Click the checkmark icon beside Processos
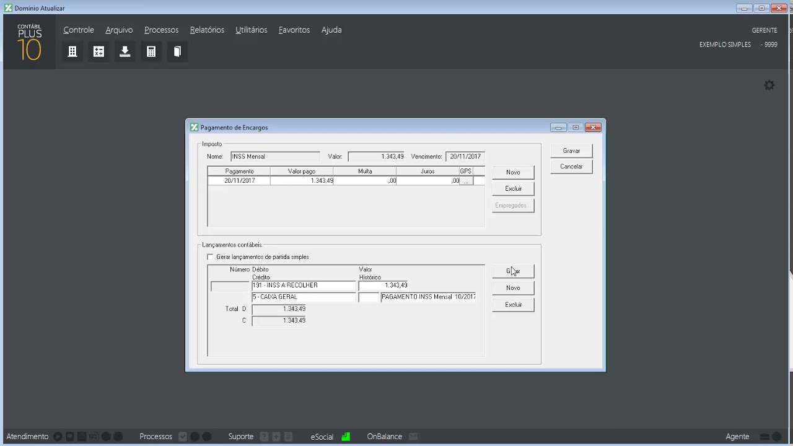Image resolution: width=793 pixels, height=446 pixels. [183, 437]
